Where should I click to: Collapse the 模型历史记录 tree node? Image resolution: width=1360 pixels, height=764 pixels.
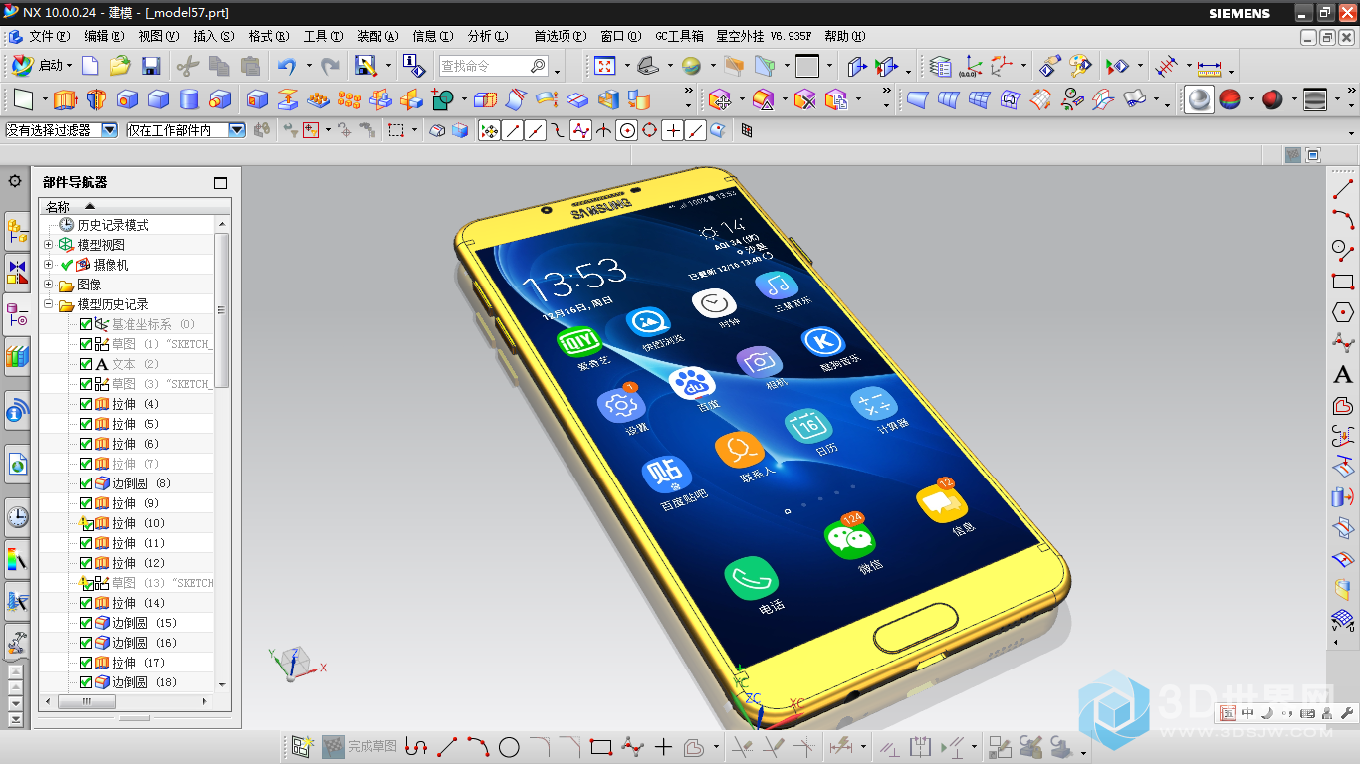click(49, 304)
